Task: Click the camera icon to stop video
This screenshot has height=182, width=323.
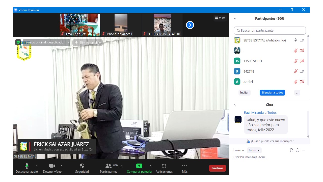Action: click(52, 166)
